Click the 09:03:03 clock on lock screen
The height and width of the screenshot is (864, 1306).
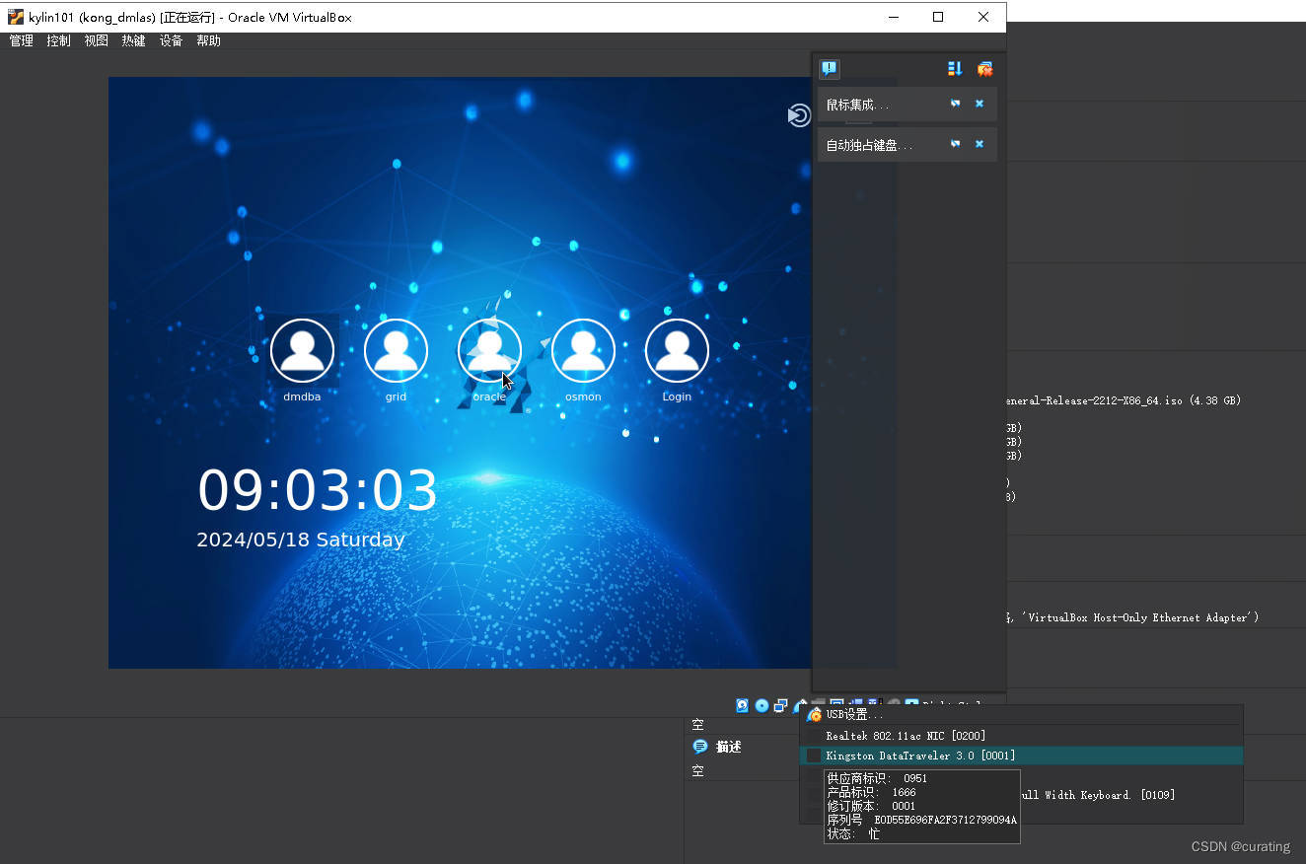coord(318,490)
